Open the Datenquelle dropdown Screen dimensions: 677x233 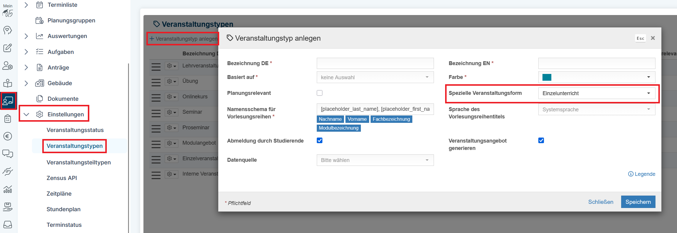(375, 160)
